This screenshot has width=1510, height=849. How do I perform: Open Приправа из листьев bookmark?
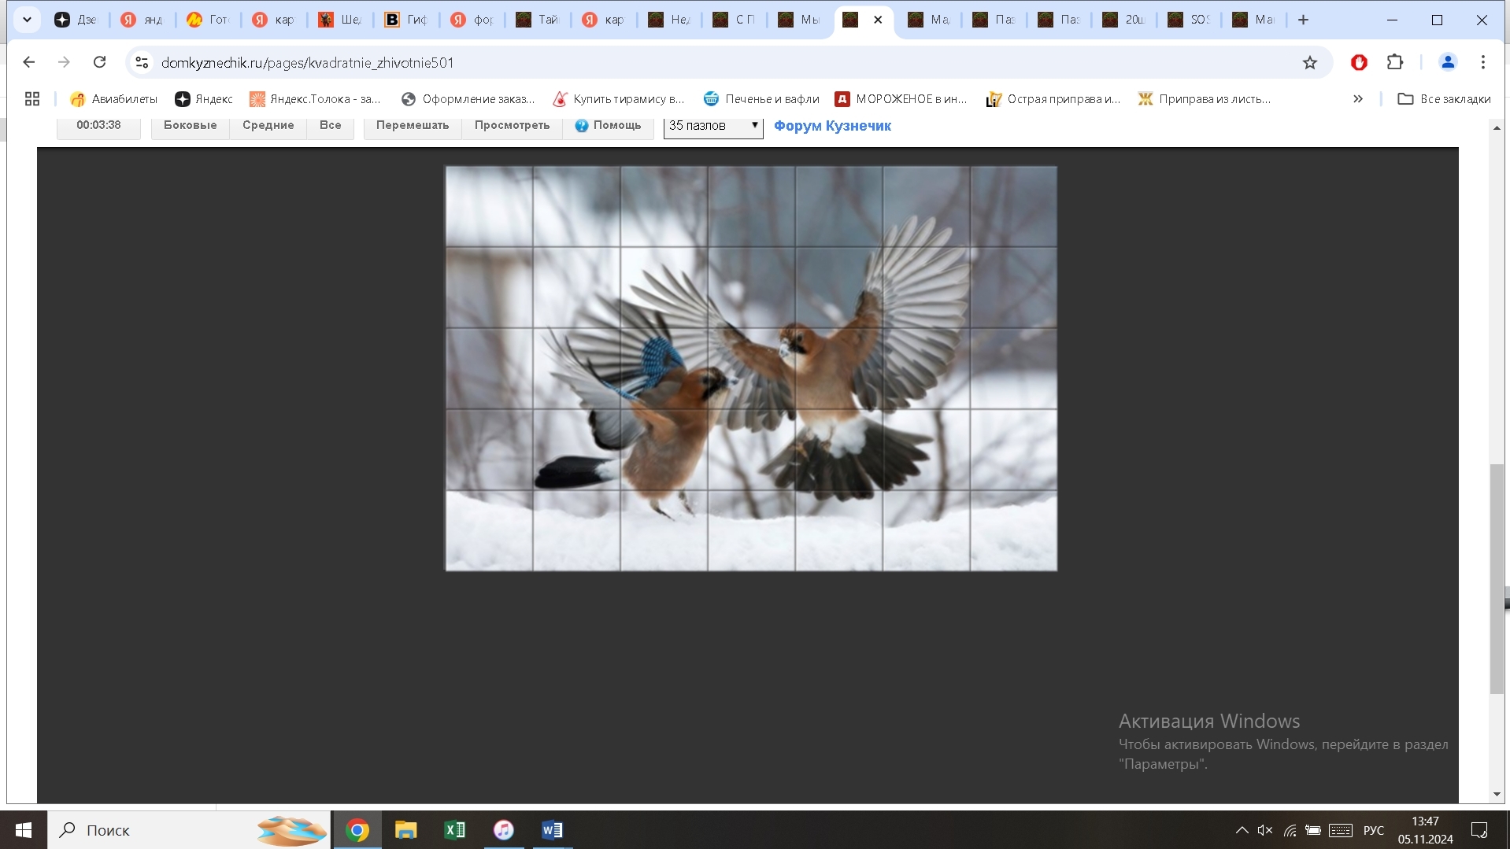click(1205, 98)
